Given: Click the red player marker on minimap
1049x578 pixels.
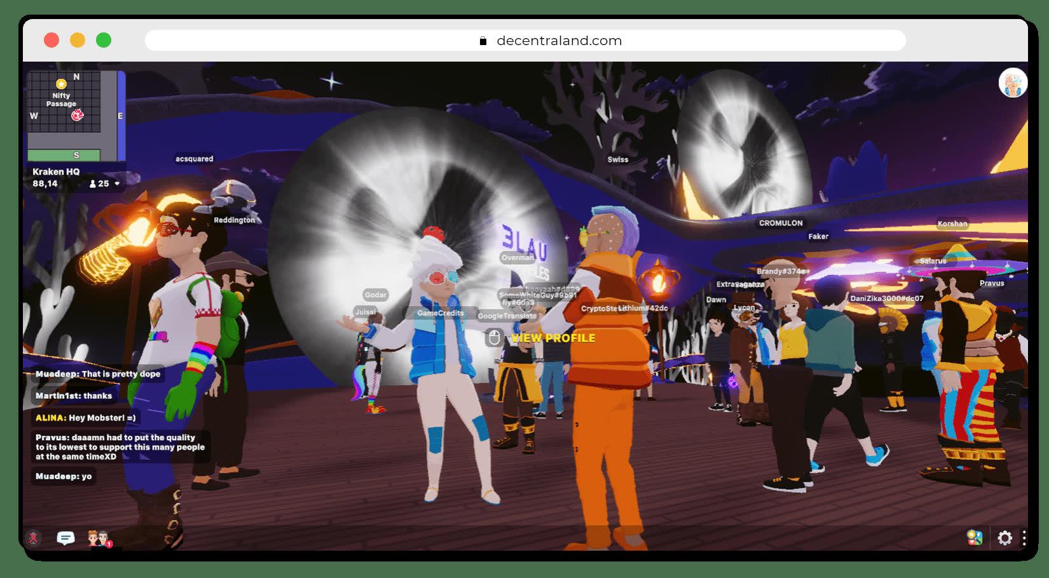Looking at the screenshot, I should [x=78, y=115].
